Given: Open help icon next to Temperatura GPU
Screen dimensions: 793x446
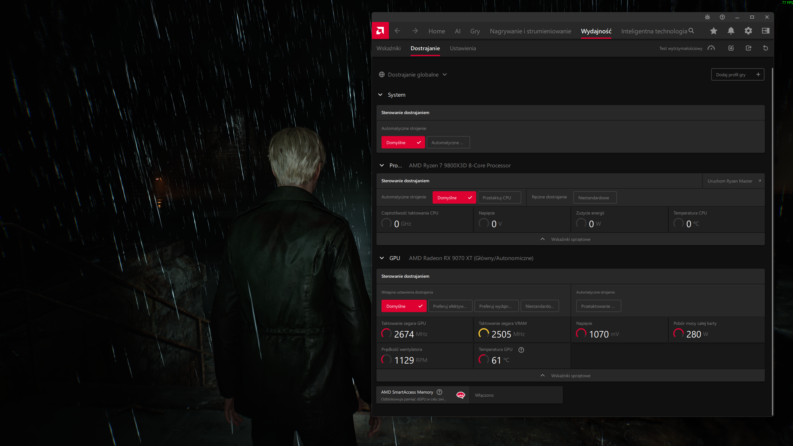Looking at the screenshot, I should click(521, 350).
